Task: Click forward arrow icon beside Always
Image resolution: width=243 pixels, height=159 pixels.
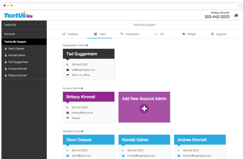Action: point(68,118)
